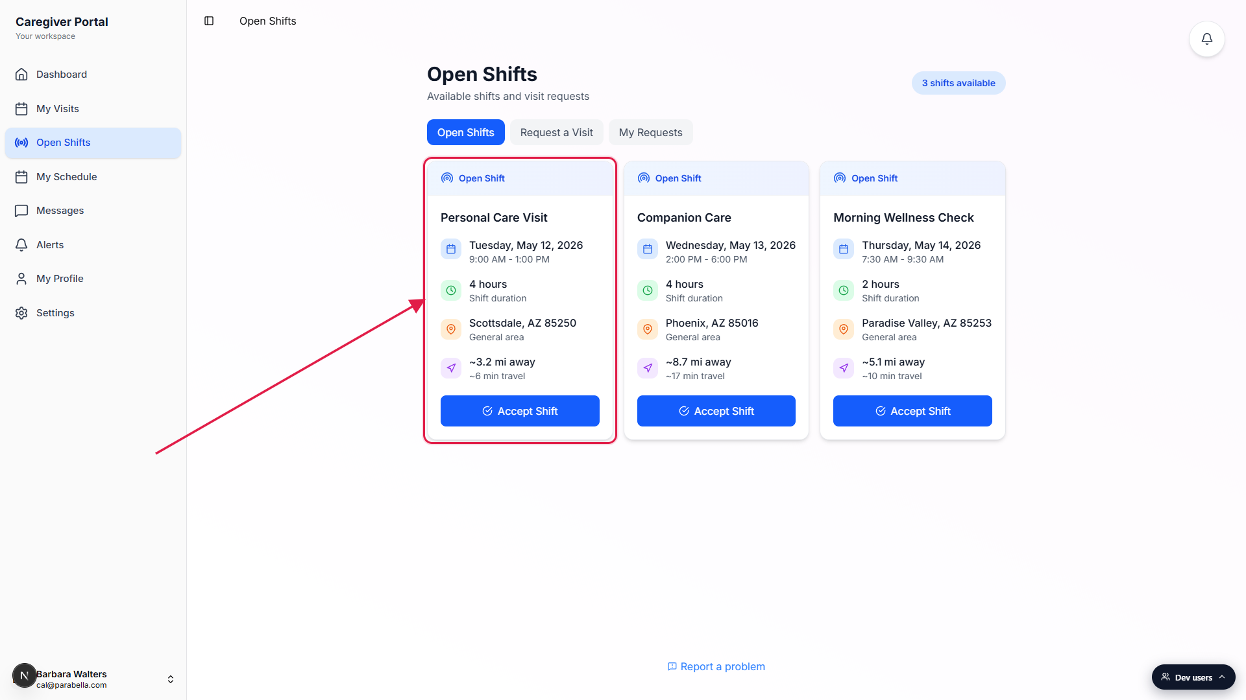The height and width of the screenshot is (700, 1246).
Task: Open My Schedule in the sidebar
Action: [x=93, y=177]
